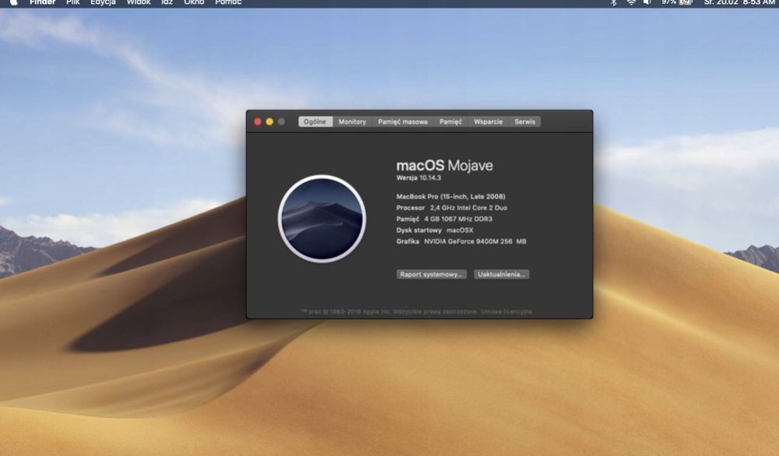Minimize window with yellow button
Screen dimensions: 779x456
[270, 121]
